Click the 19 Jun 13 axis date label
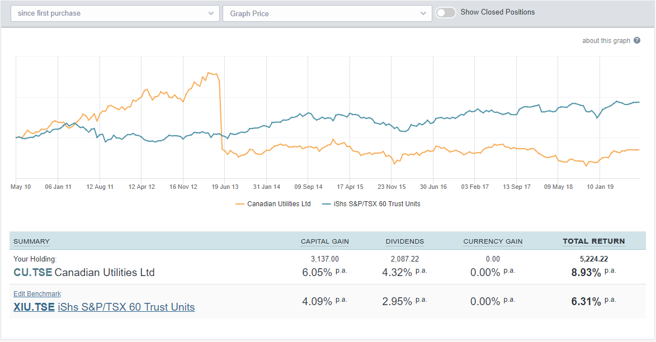 point(225,187)
